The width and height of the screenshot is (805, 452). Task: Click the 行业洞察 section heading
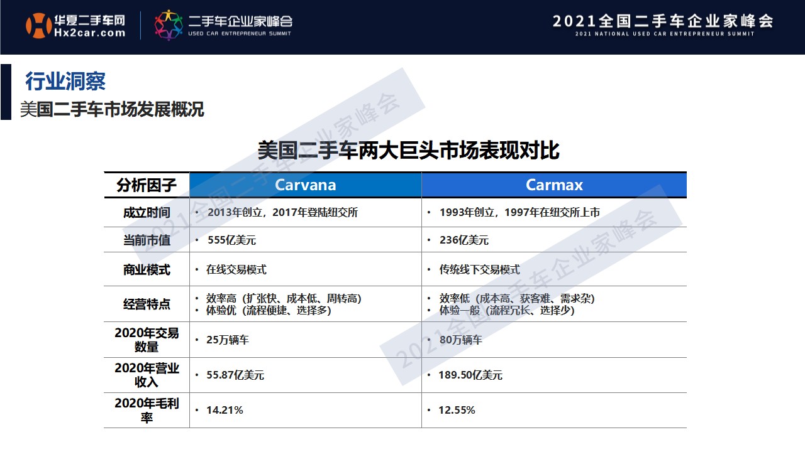[65, 82]
